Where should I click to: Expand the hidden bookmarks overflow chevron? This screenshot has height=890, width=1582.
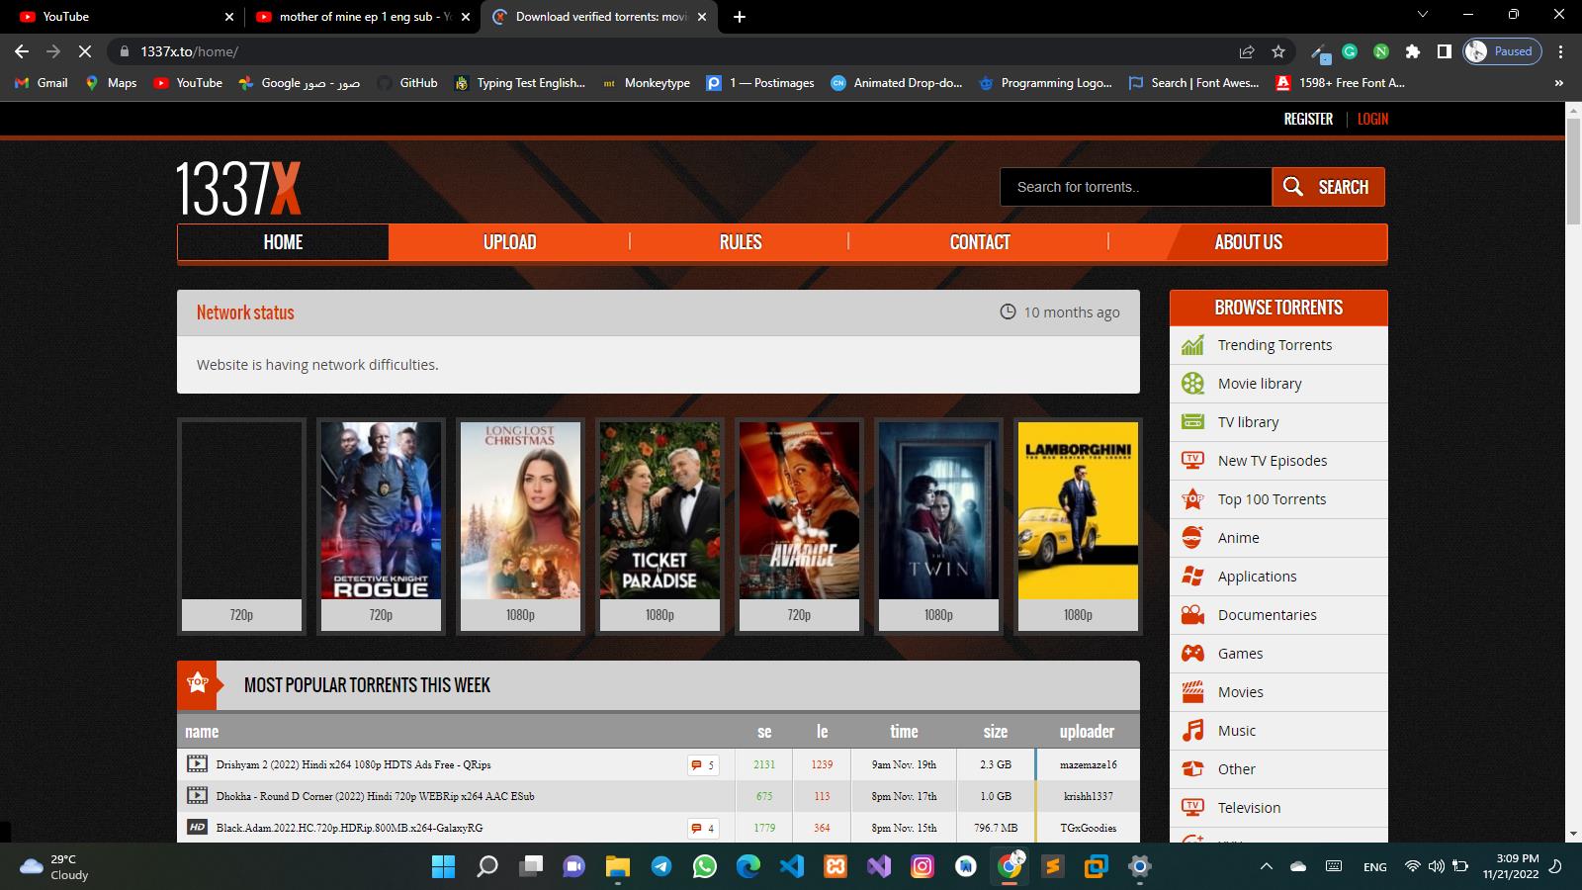pos(1559,83)
